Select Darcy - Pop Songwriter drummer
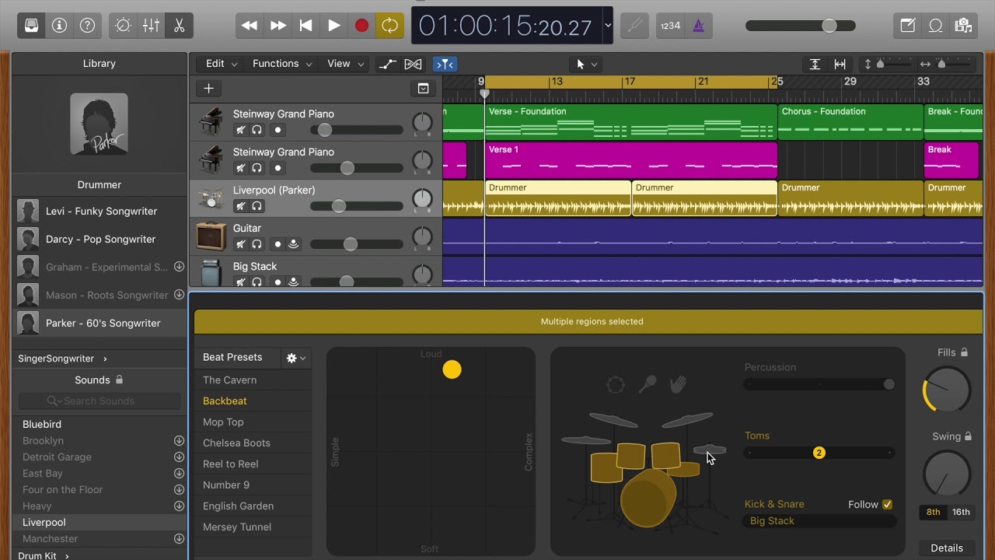The width and height of the screenshot is (995, 560). [x=99, y=239]
